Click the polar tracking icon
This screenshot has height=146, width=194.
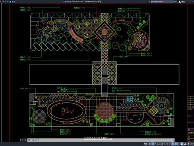click(x=162, y=144)
